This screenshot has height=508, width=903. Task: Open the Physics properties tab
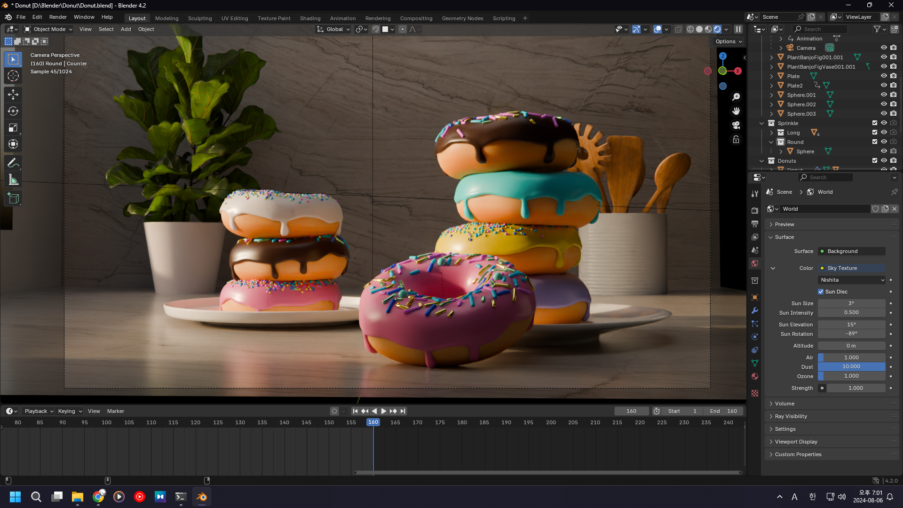(x=755, y=337)
